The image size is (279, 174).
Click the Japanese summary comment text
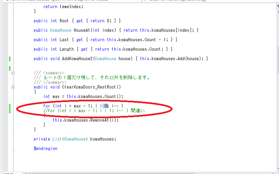(x=97, y=78)
